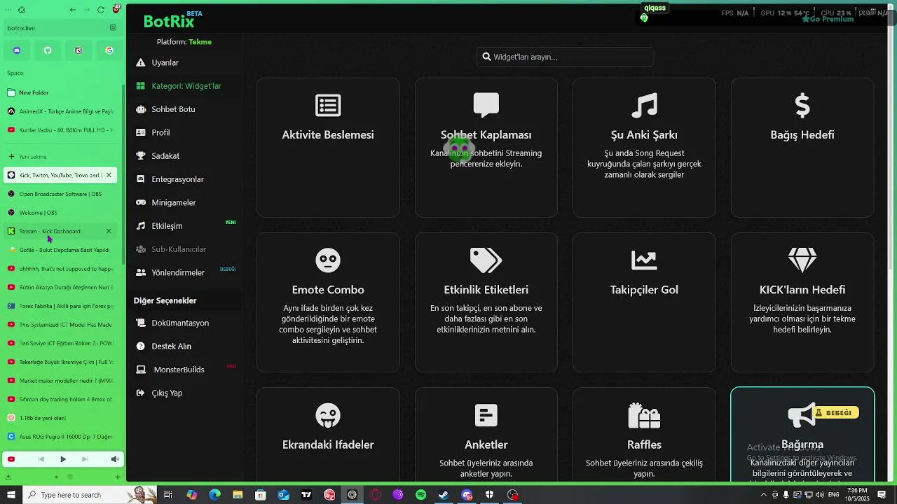Image resolution: width=897 pixels, height=504 pixels.
Task: Open the Windows notification center icon
Action: click(x=882, y=495)
